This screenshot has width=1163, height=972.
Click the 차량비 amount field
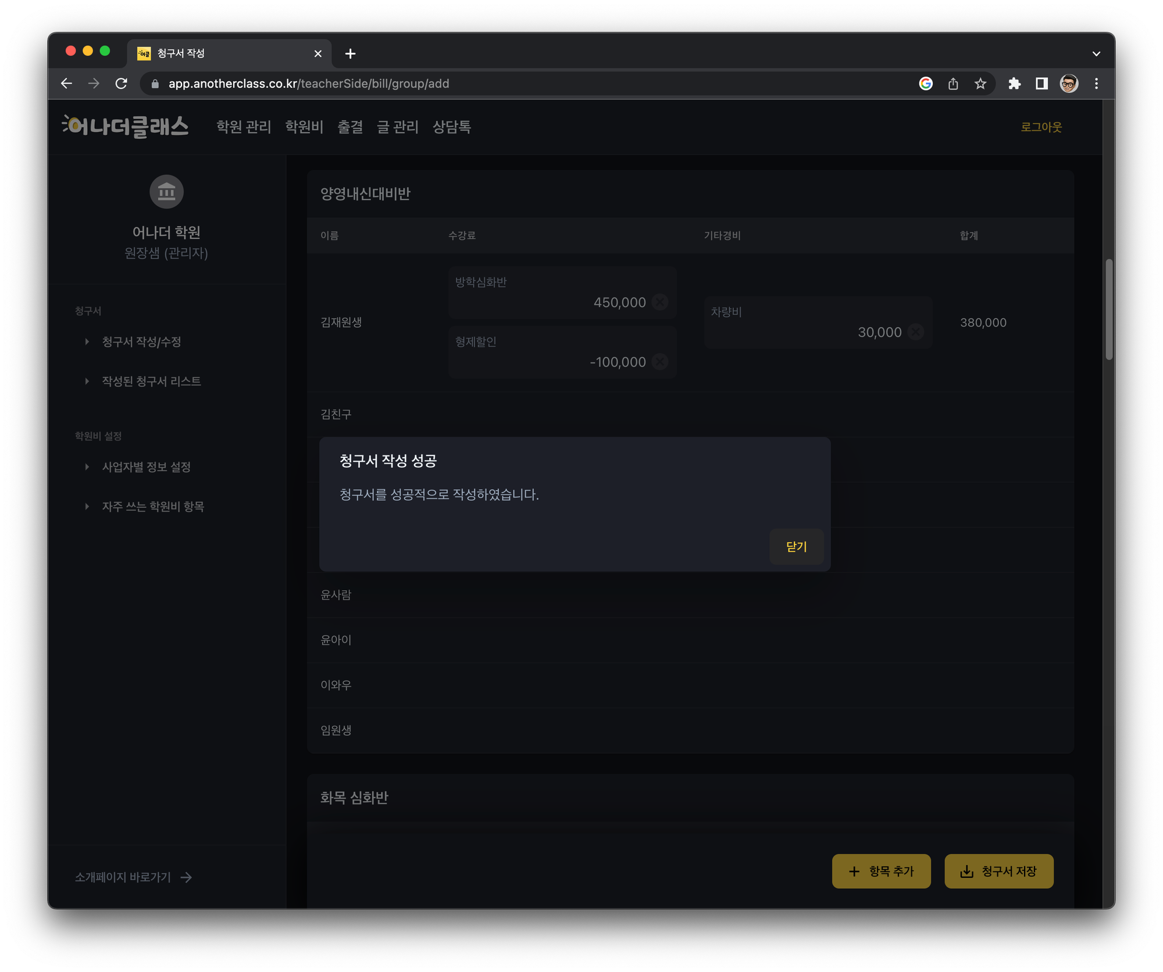818,322
